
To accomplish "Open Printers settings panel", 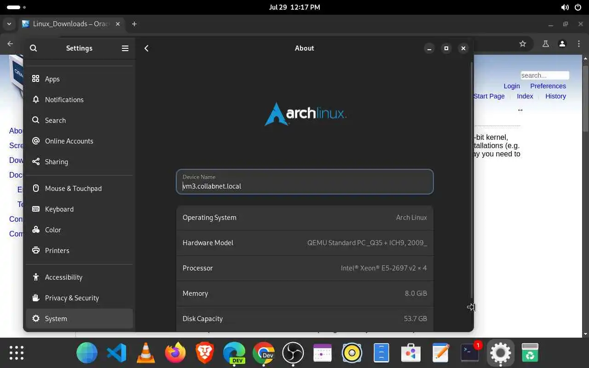I will (x=79, y=251).
